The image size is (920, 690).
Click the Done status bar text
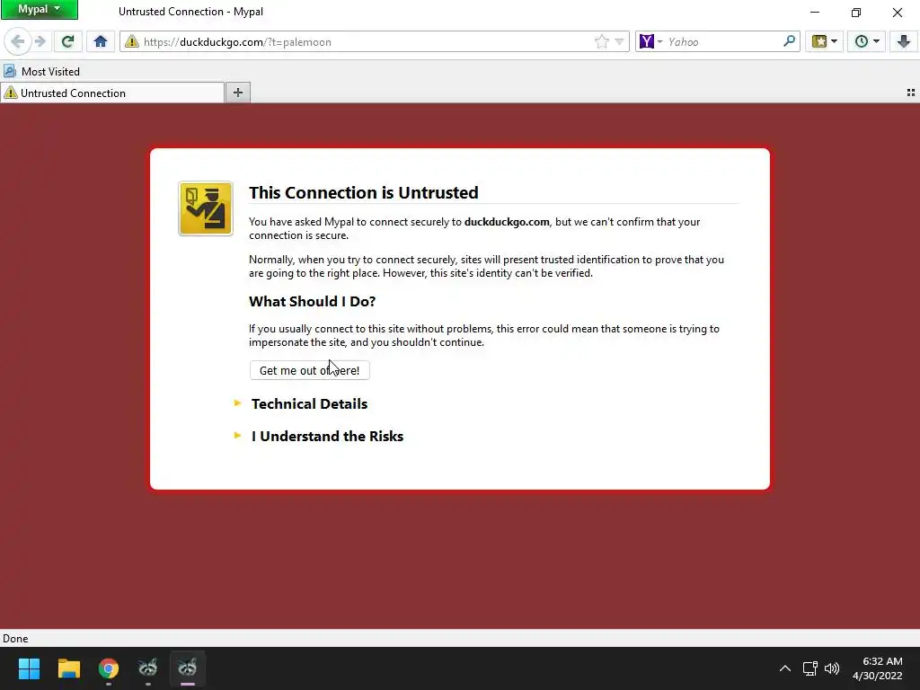pyautogui.click(x=15, y=639)
